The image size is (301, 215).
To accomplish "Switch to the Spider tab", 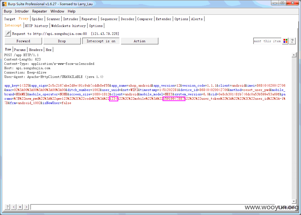I will click(x=37, y=19).
